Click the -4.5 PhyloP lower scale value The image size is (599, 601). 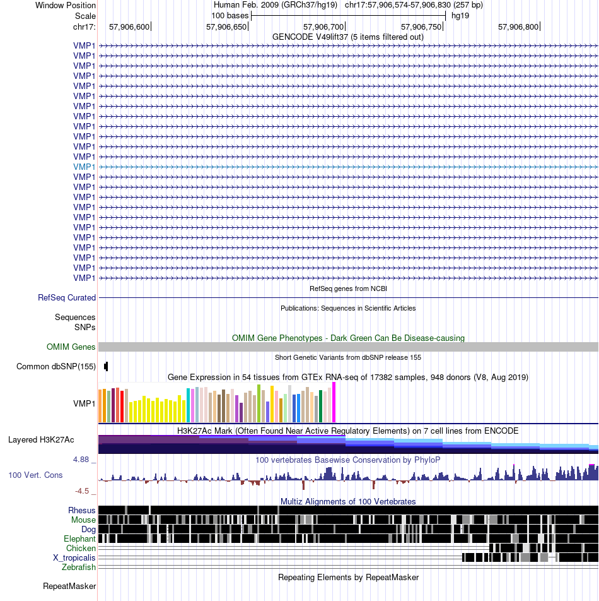pyautogui.click(x=82, y=491)
